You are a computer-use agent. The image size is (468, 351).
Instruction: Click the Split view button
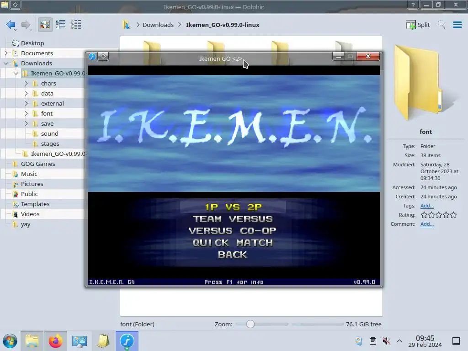coord(418,25)
